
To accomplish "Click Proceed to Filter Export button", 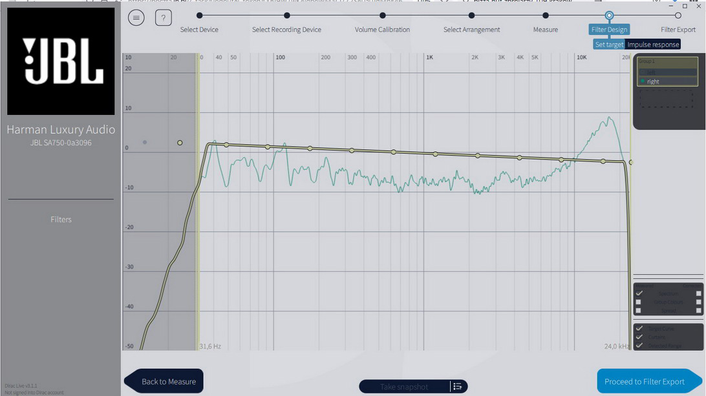I will pyautogui.click(x=645, y=382).
